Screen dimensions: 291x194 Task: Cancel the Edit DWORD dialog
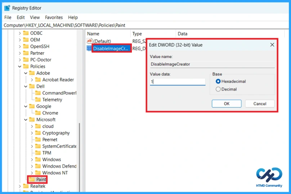[260, 103]
